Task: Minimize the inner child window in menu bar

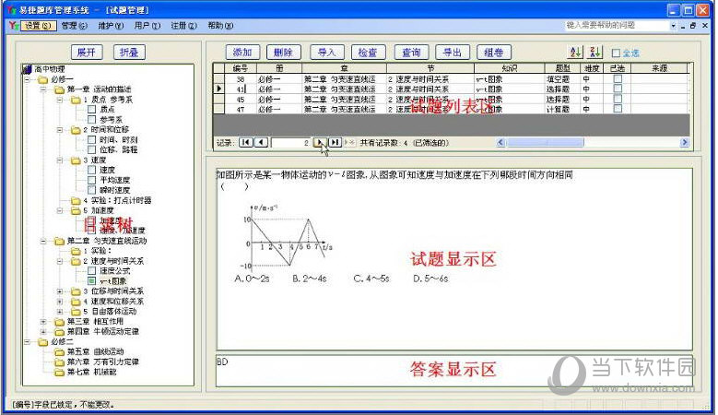Action: (683, 26)
